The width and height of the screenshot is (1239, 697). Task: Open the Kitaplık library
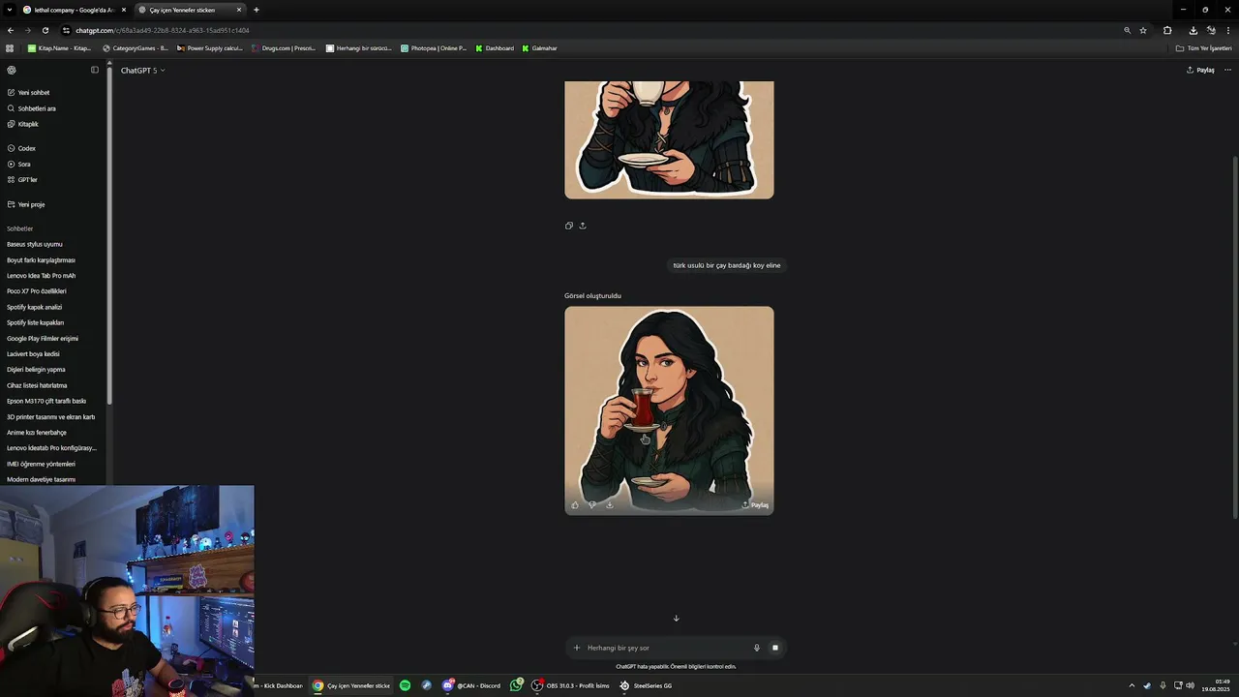tap(23, 124)
